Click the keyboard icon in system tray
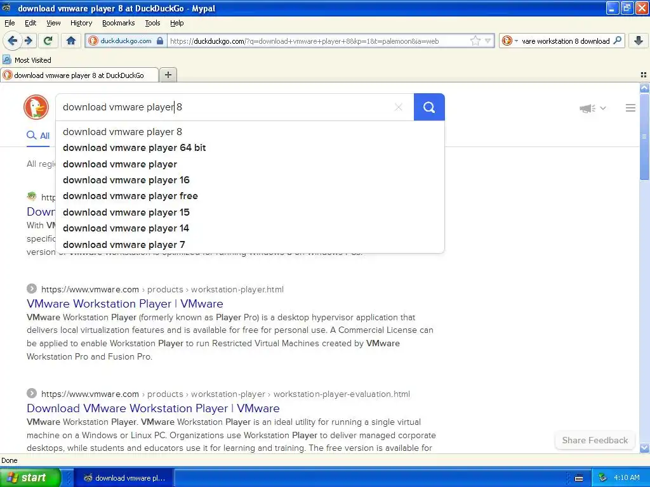650x487 pixels. (x=579, y=478)
